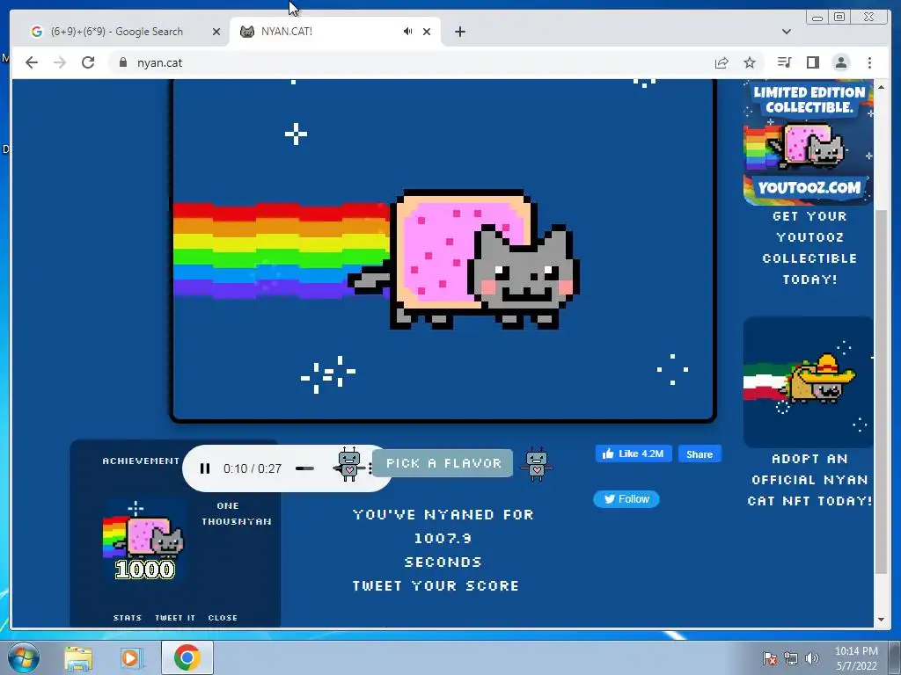Reload the nyan.cat page
This screenshot has height=675, width=901.
pos(88,62)
